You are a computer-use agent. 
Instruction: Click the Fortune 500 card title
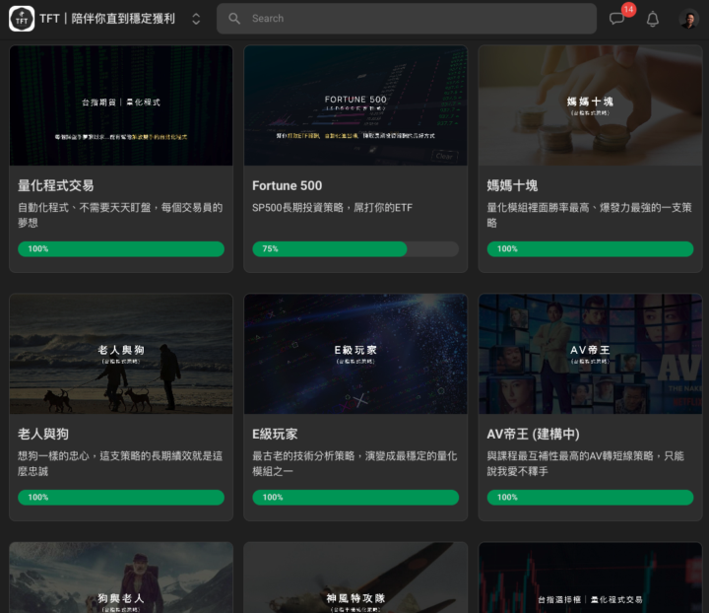tap(288, 185)
